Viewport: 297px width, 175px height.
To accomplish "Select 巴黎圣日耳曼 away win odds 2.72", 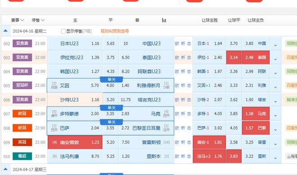I will [x=146, y=128].
